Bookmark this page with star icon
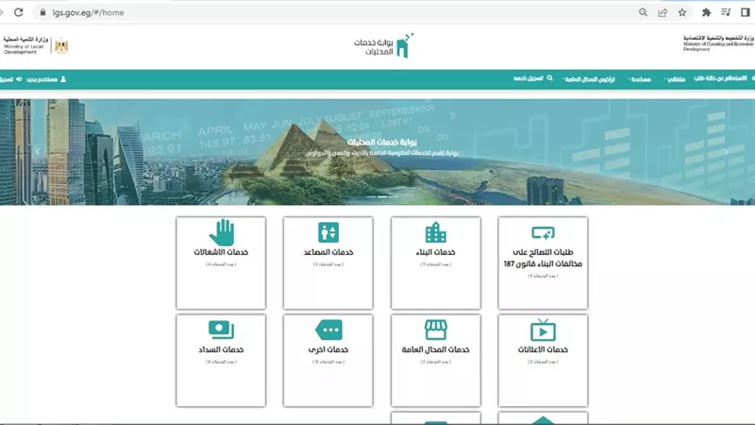The image size is (755, 425). click(x=682, y=12)
